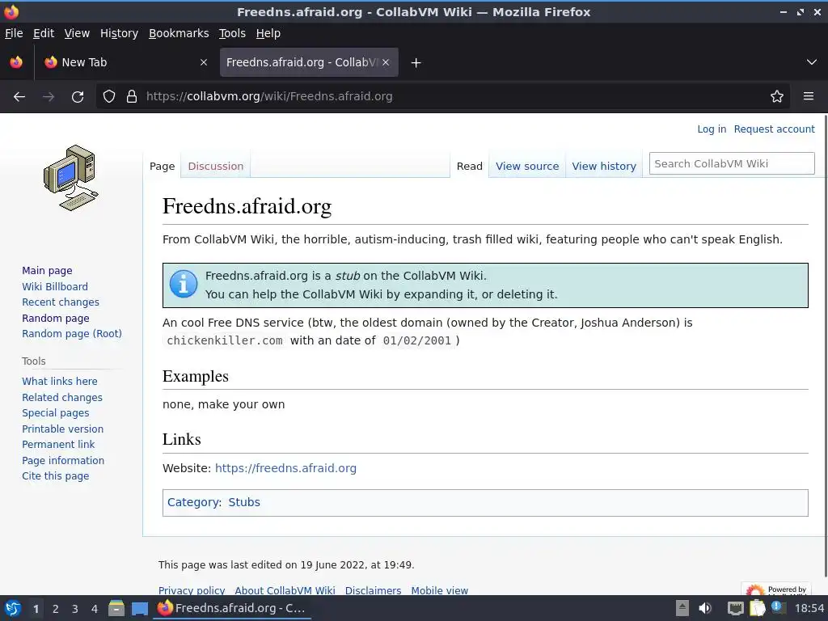The image size is (828, 621).
Task: Close the New Tab tab
Action: [x=204, y=62]
